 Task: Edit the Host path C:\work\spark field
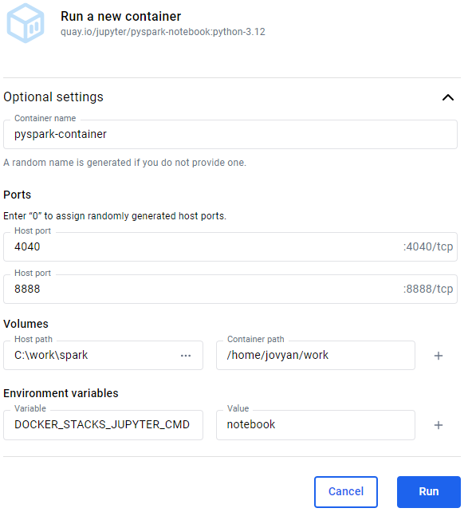[103, 356]
